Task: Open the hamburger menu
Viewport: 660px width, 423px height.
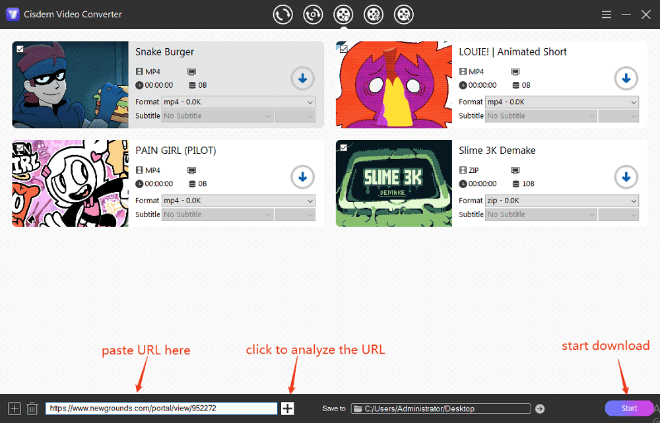Action: [606, 15]
